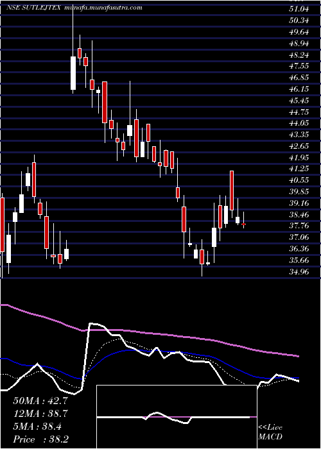Select the 44.05 price axis label

pos(299,123)
